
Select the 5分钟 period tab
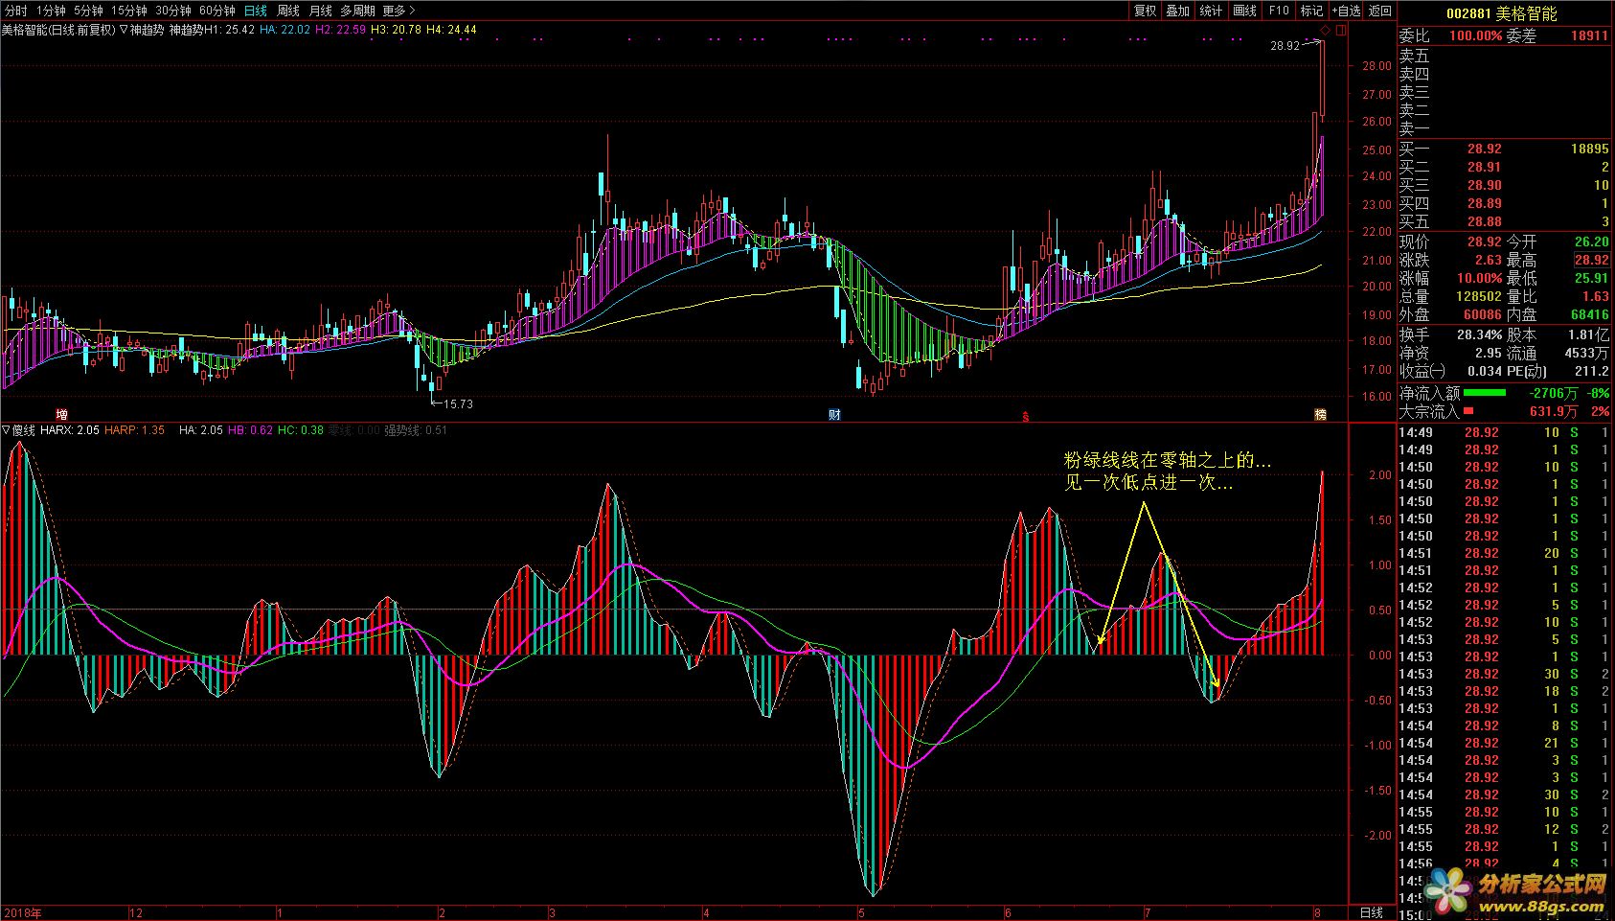(88, 11)
